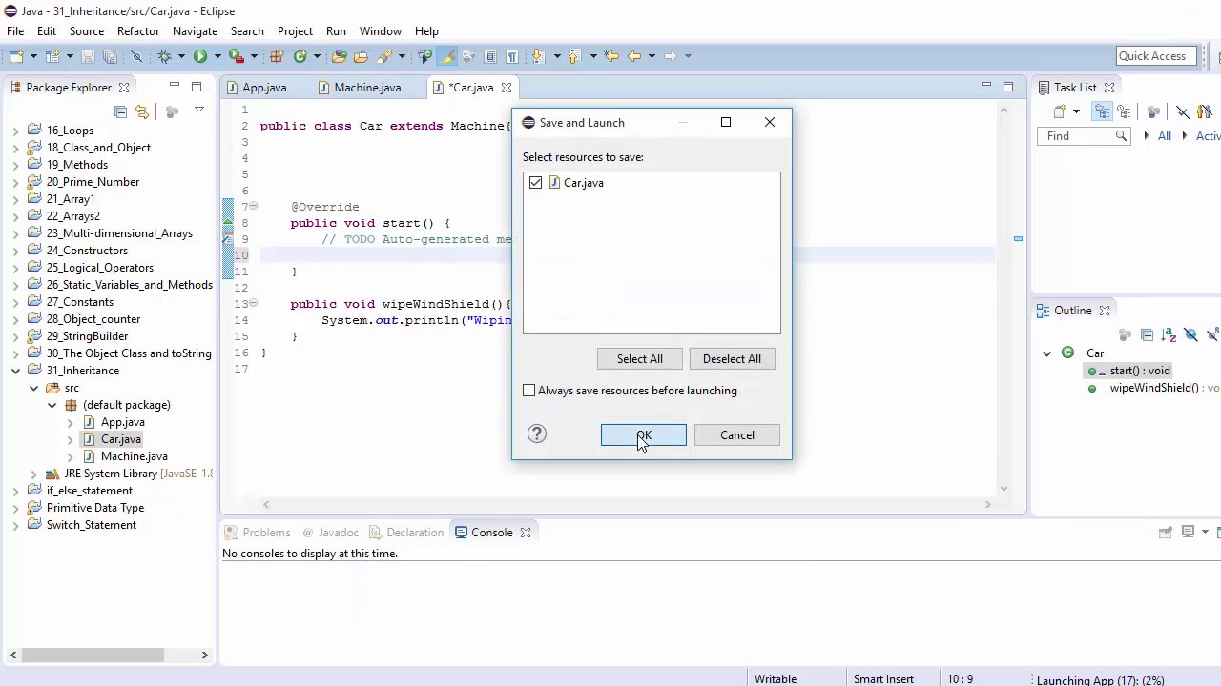Collapse the 31_Inheritance project
This screenshot has height=686, width=1221.
(x=16, y=371)
